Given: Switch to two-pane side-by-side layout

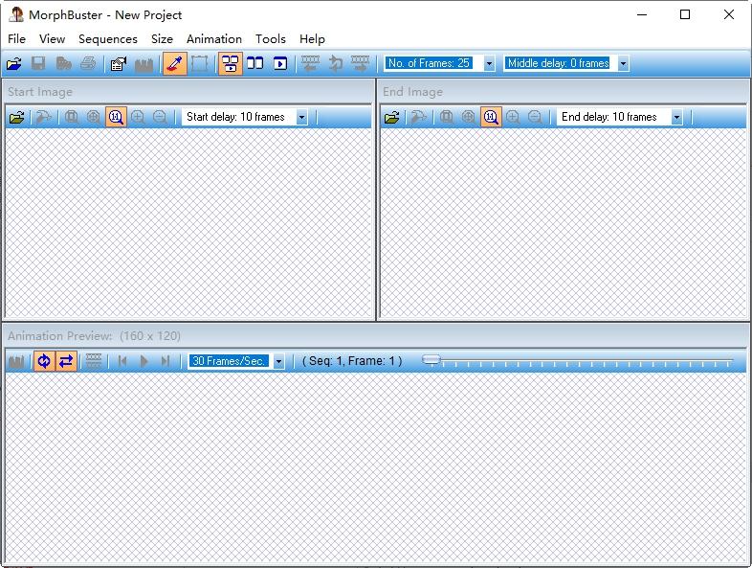Looking at the screenshot, I should (x=255, y=63).
